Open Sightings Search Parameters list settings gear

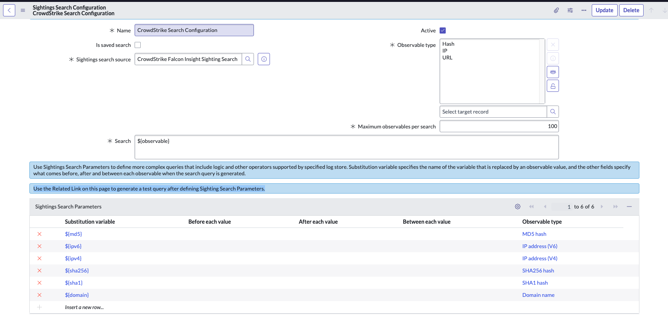[517, 207]
